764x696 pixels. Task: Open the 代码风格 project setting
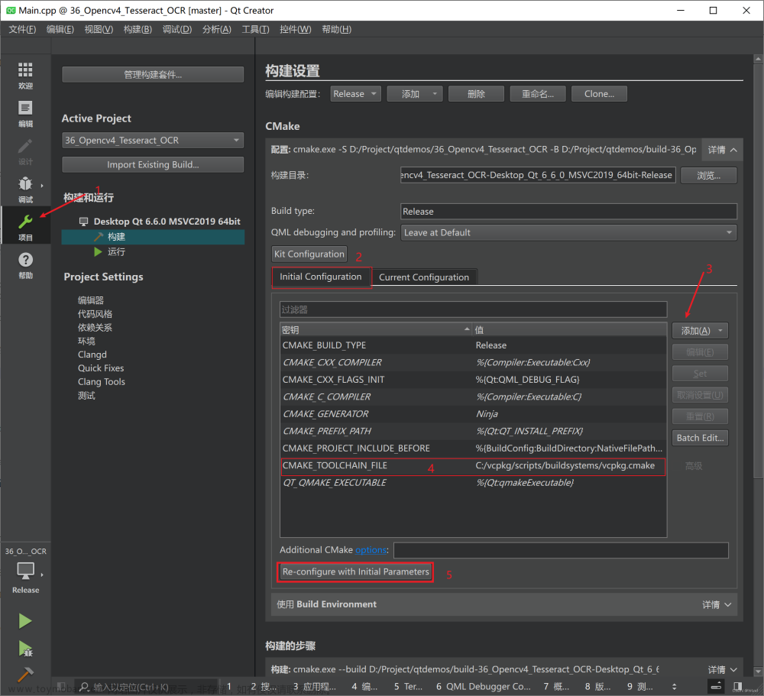[95, 314]
